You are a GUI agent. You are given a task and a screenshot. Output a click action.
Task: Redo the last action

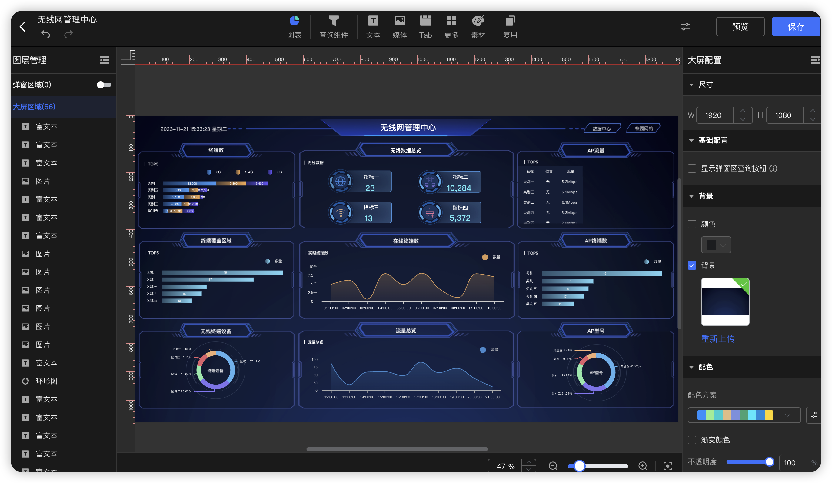pos(68,34)
